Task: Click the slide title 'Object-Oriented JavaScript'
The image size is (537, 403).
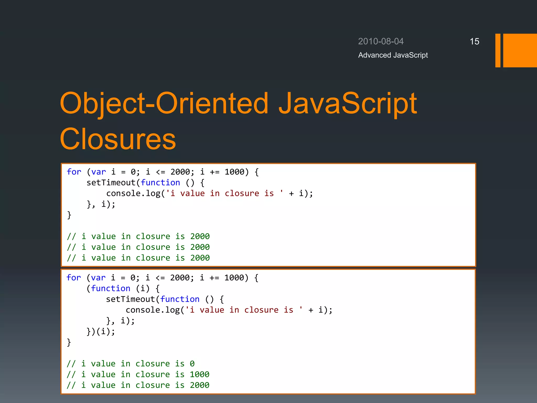Action: click(238, 103)
